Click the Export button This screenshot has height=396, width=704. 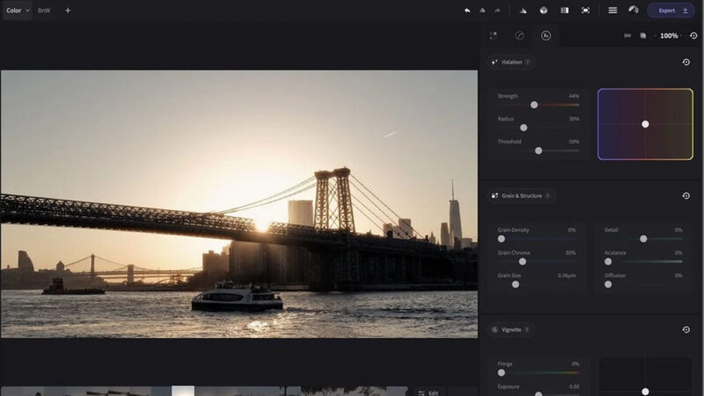[671, 11]
